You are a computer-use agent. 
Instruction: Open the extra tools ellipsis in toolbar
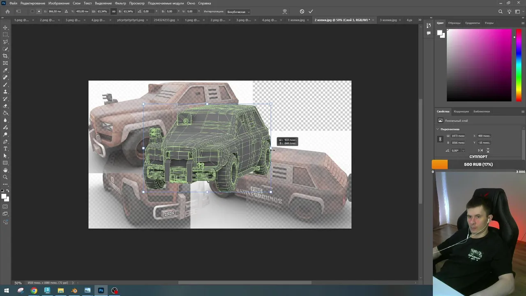(5, 184)
